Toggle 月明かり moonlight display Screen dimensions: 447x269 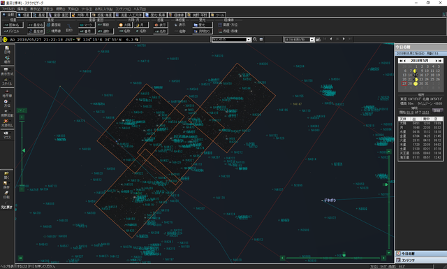(x=203, y=31)
